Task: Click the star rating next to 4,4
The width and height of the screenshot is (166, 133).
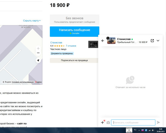Action: (59, 46)
